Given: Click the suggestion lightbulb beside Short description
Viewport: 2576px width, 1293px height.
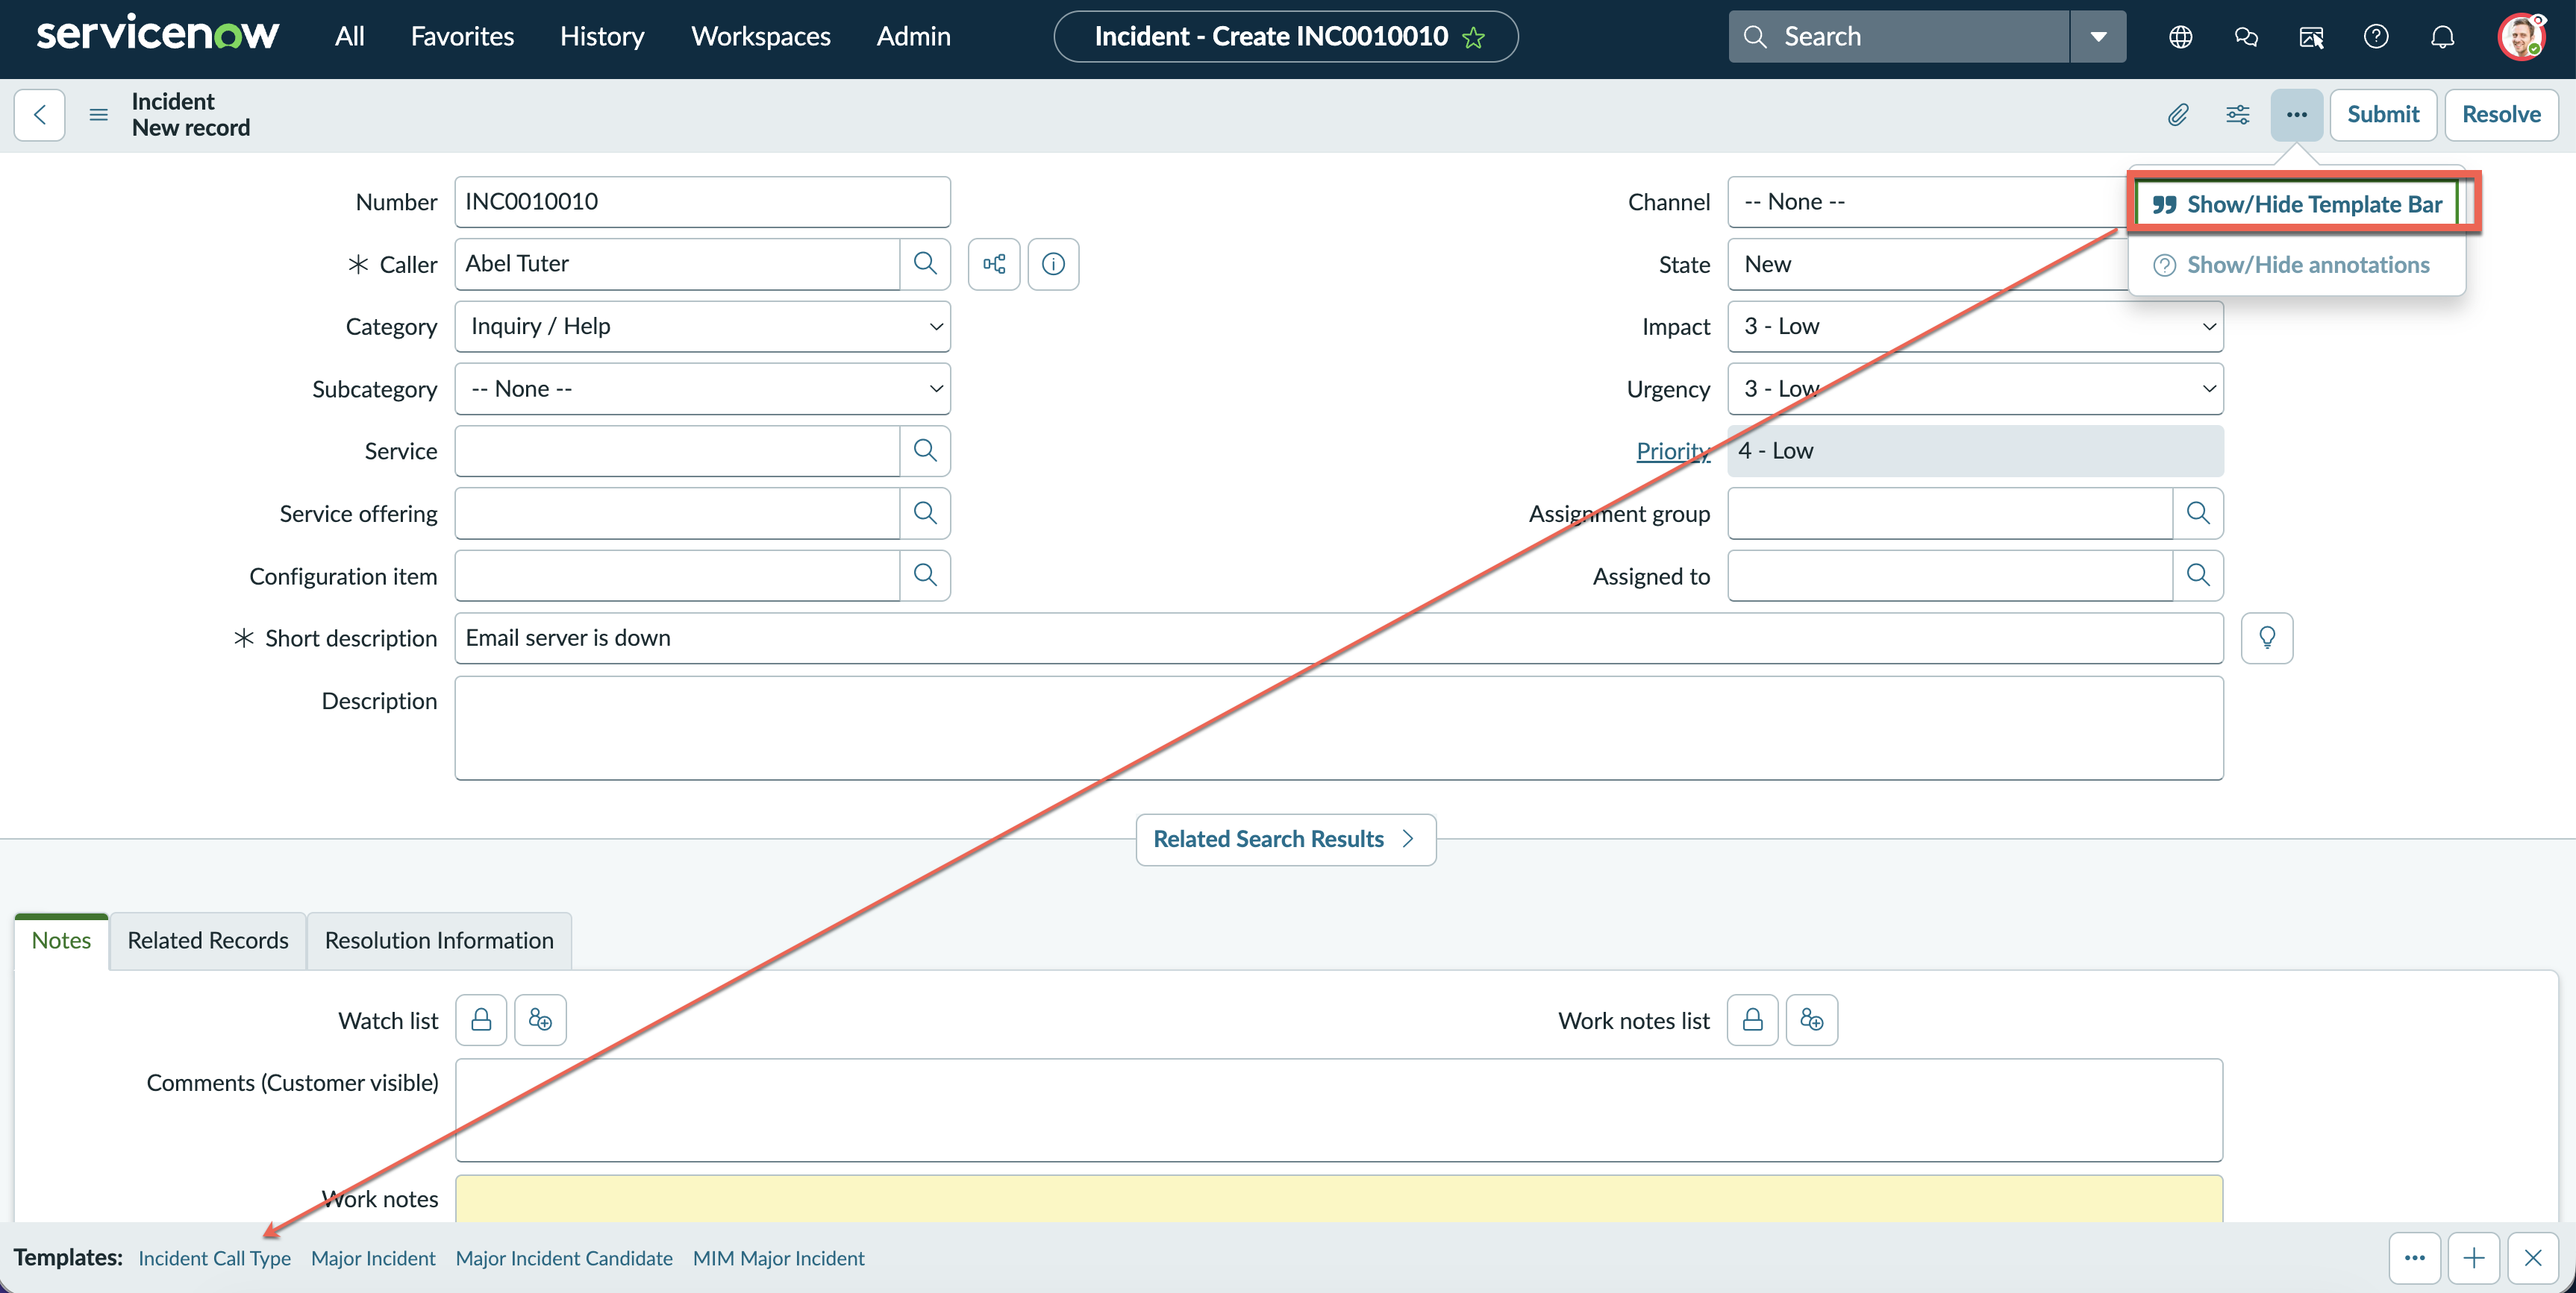Looking at the screenshot, I should pos(2267,638).
